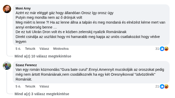175x98 pixels.
Task: Click the text of Szasz Ferencz's comment
Action: click(x=90, y=74)
